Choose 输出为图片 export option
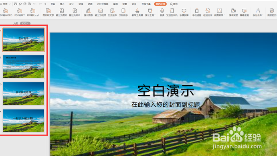This screenshot has height=156, width=277. [61, 12]
